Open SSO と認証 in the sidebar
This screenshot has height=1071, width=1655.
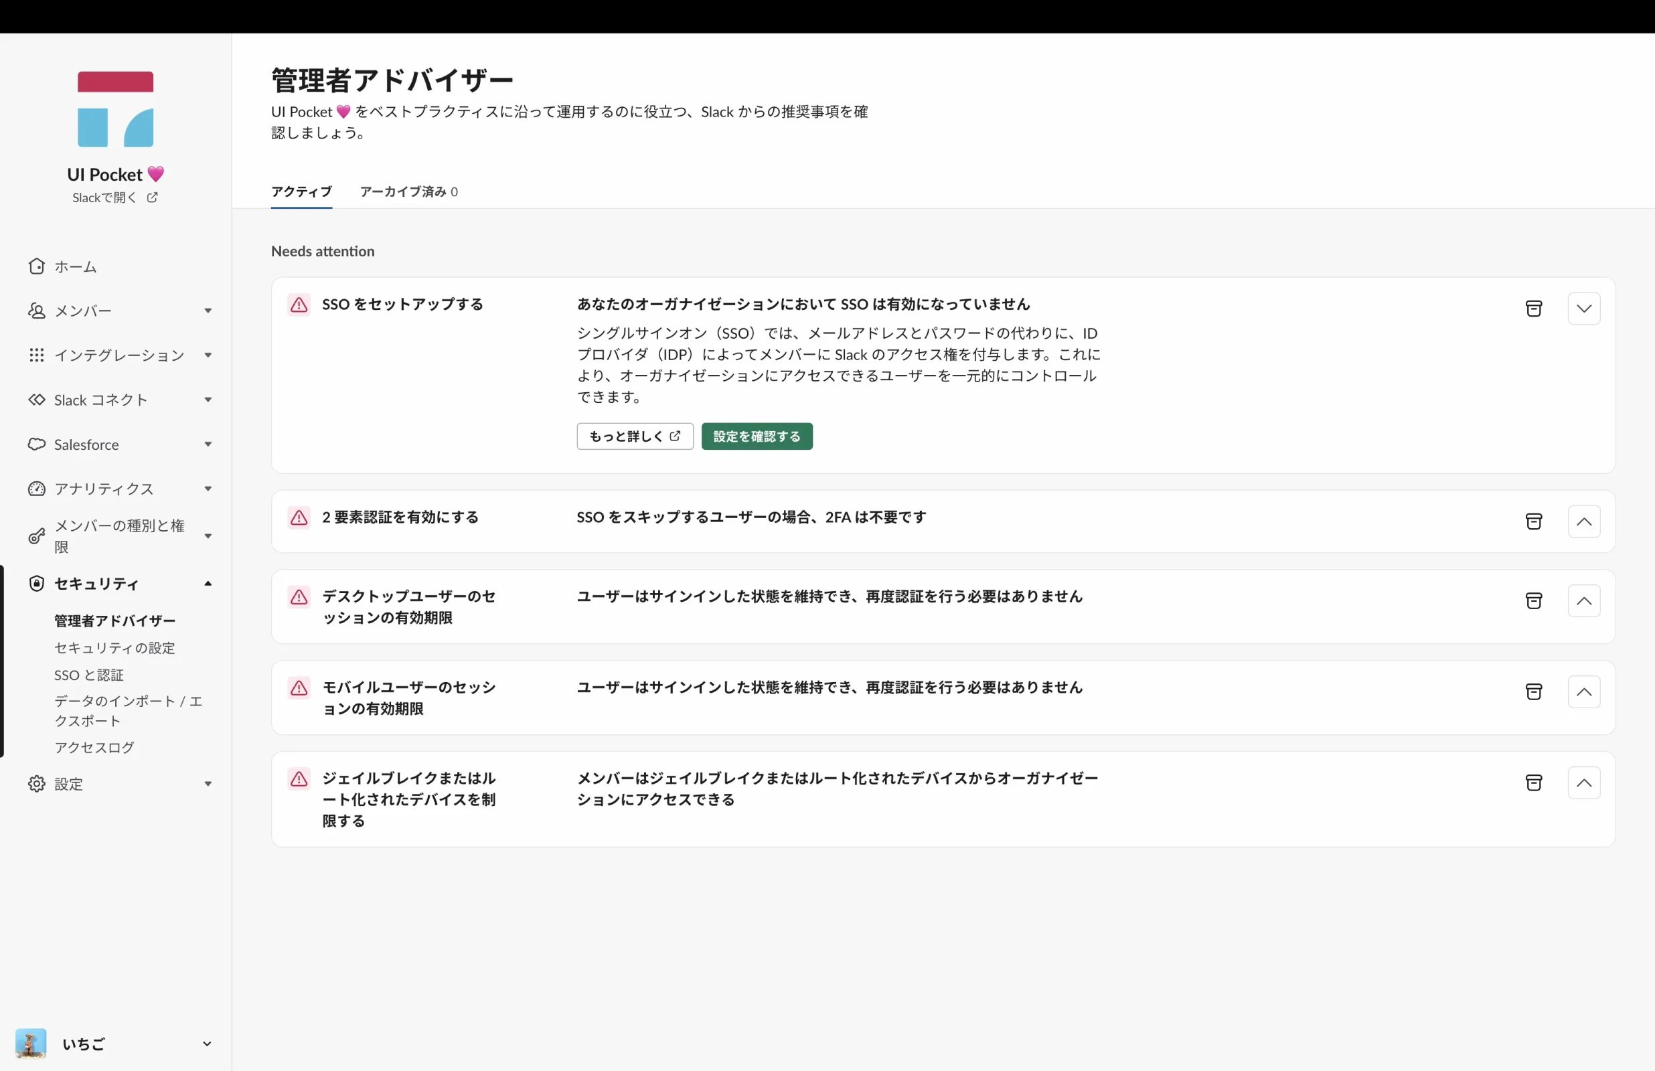pyautogui.click(x=89, y=675)
